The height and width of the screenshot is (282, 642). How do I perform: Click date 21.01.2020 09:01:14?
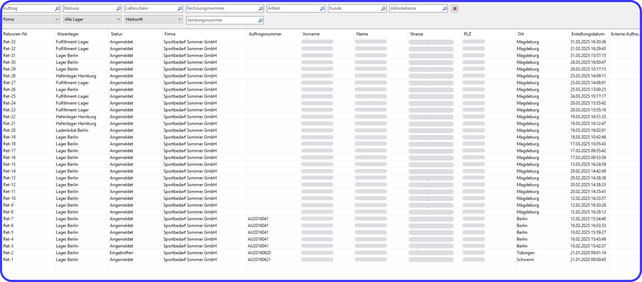pyautogui.click(x=588, y=253)
